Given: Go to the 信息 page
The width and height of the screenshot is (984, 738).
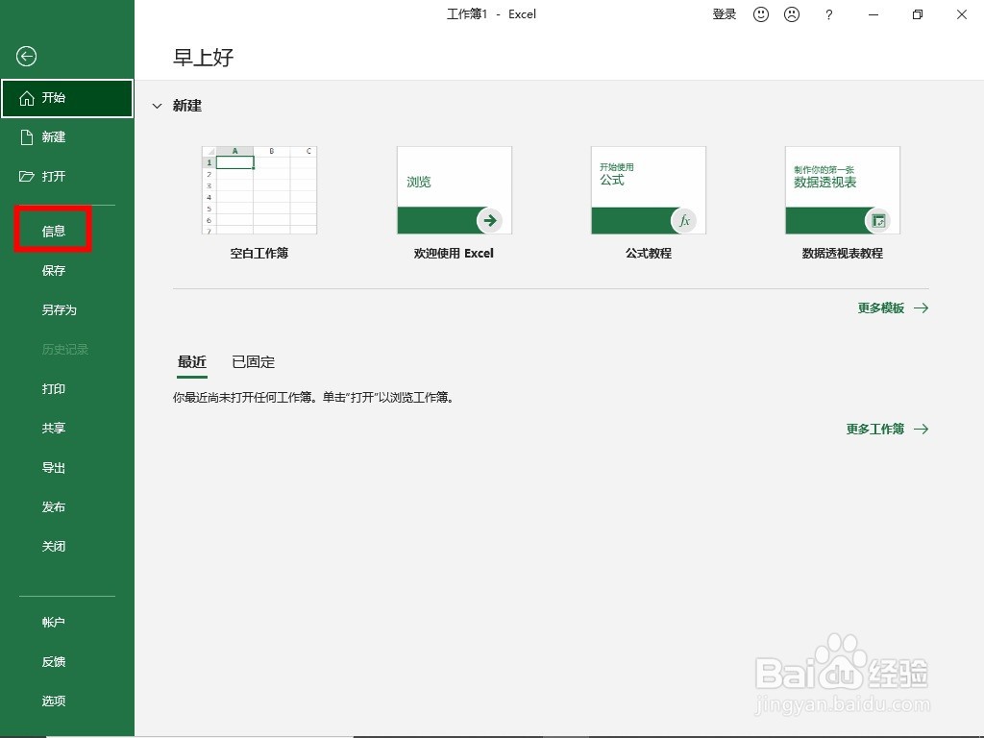Looking at the screenshot, I should [54, 231].
